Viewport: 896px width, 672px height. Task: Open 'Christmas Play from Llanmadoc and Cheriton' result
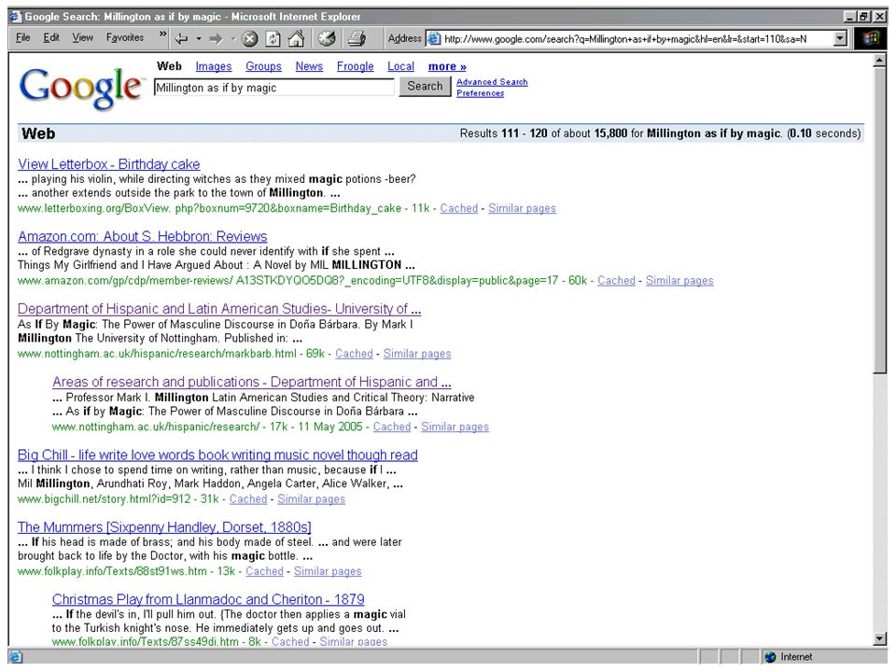[x=208, y=599]
